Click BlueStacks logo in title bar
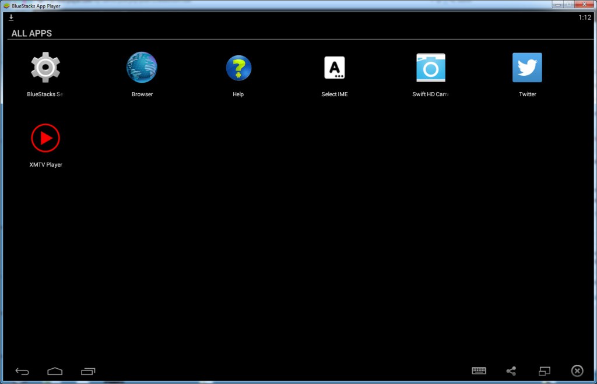Image resolution: width=597 pixels, height=384 pixels. click(6, 5)
